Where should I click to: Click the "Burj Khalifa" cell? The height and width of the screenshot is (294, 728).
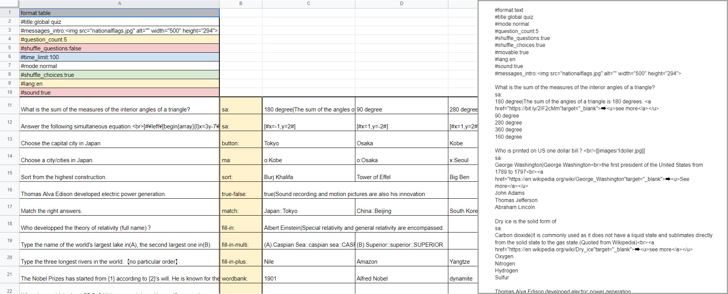click(x=308, y=177)
